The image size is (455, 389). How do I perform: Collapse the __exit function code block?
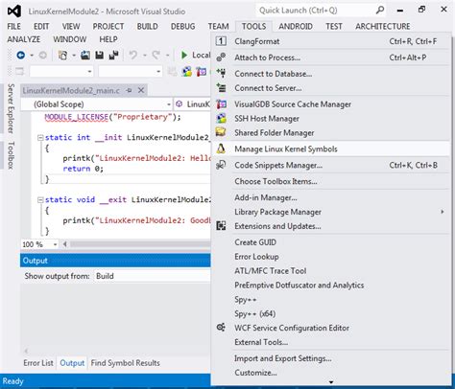click(40, 200)
